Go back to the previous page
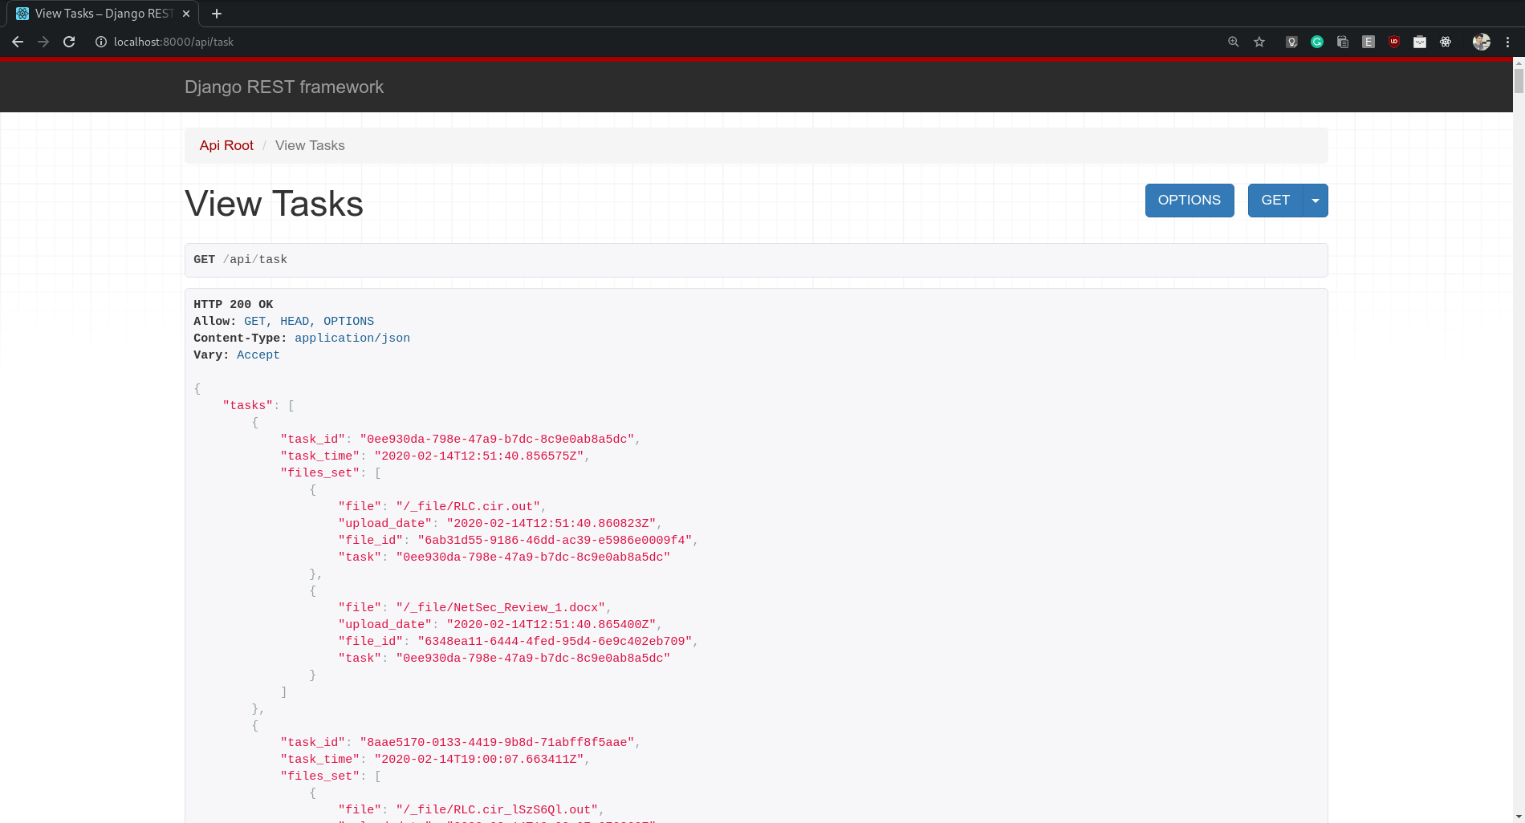Image resolution: width=1525 pixels, height=823 pixels. pyautogui.click(x=18, y=42)
